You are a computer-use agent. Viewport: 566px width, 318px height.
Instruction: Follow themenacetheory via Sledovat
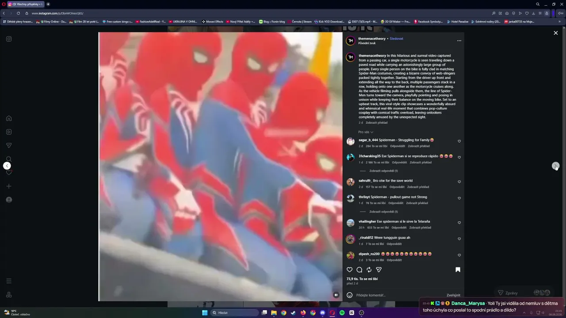(396, 38)
